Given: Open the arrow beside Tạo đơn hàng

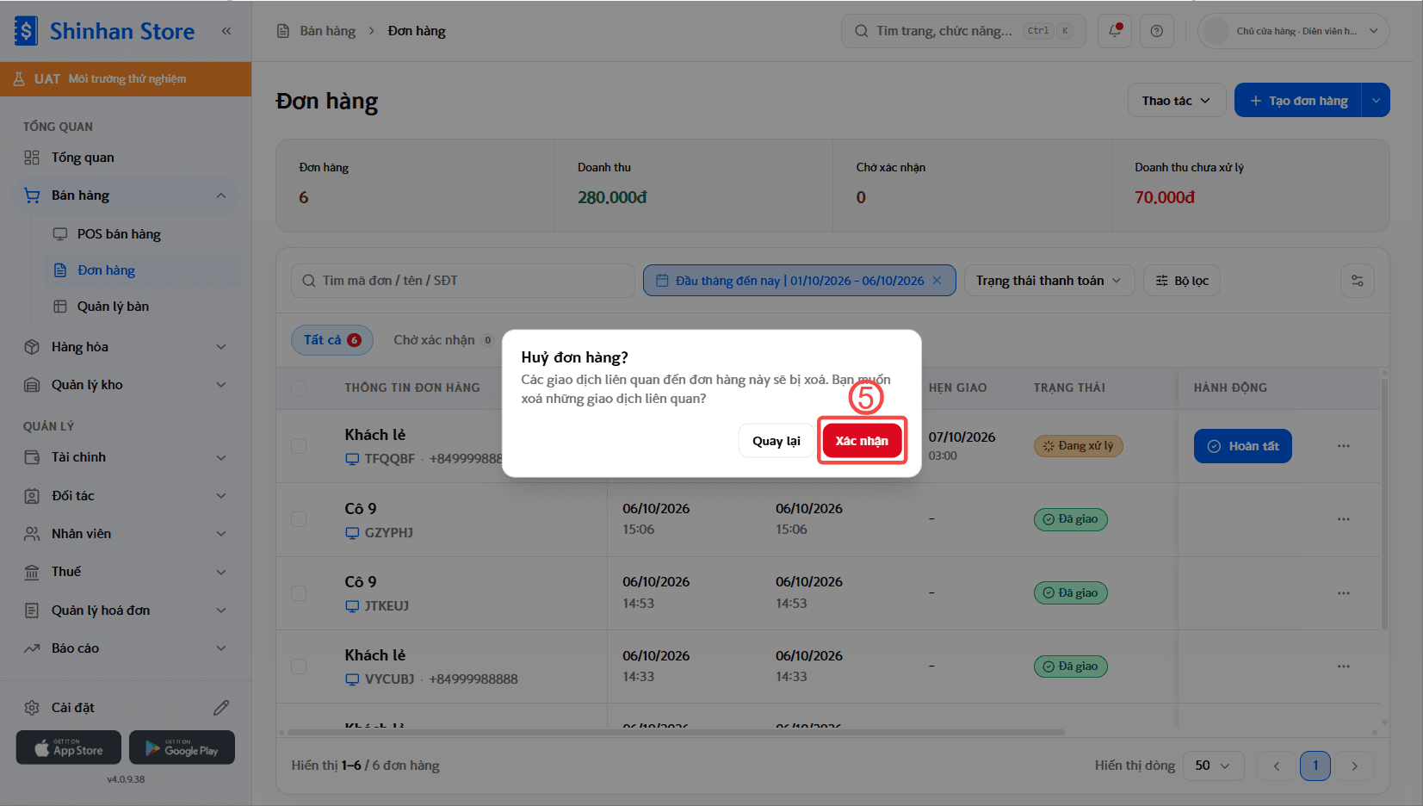Looking at the screenshot, I should [x=1376, y=101].
